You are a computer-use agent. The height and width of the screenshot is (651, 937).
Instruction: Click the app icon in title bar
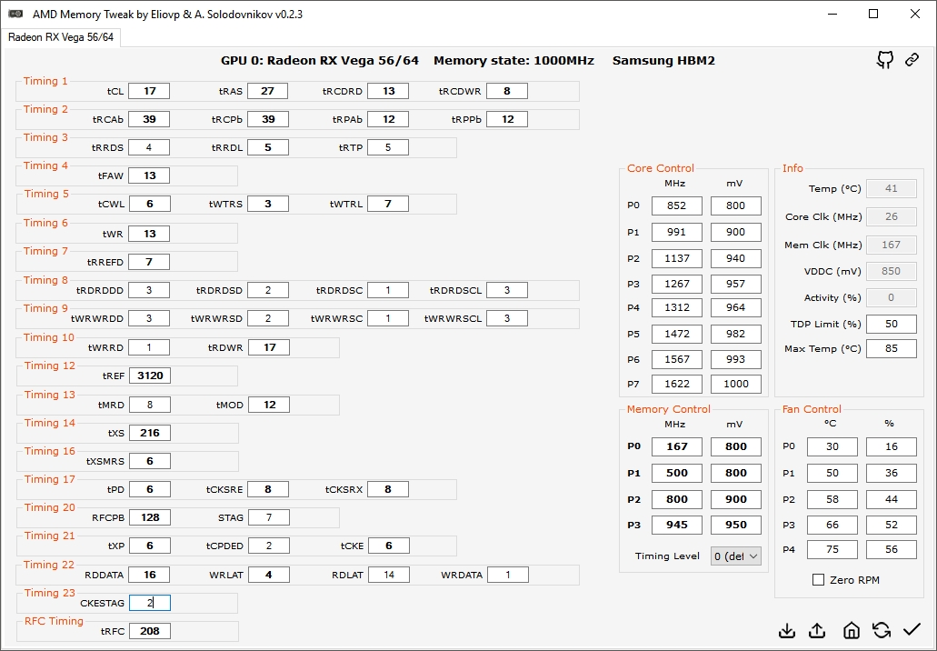pos(16,13)
